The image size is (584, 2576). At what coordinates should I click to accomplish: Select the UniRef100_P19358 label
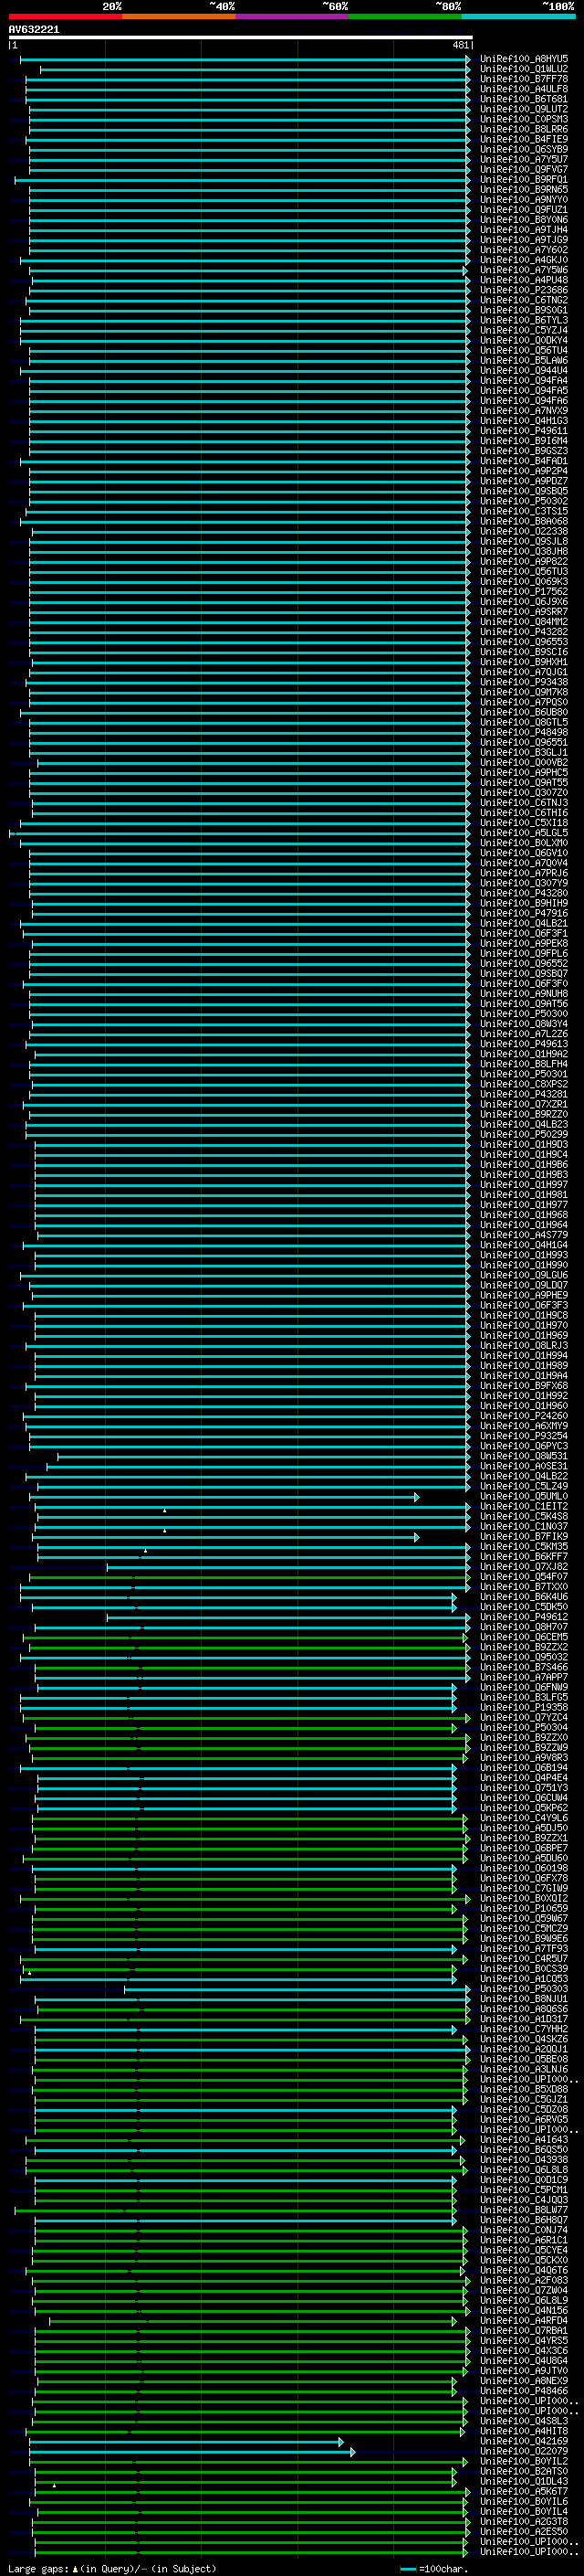[524, 1707]
